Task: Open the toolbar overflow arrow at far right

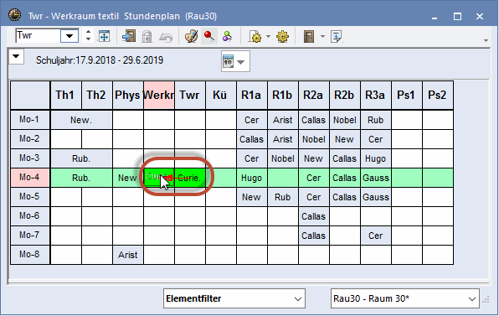Action: pyautogui.click(x=486, y=40)
